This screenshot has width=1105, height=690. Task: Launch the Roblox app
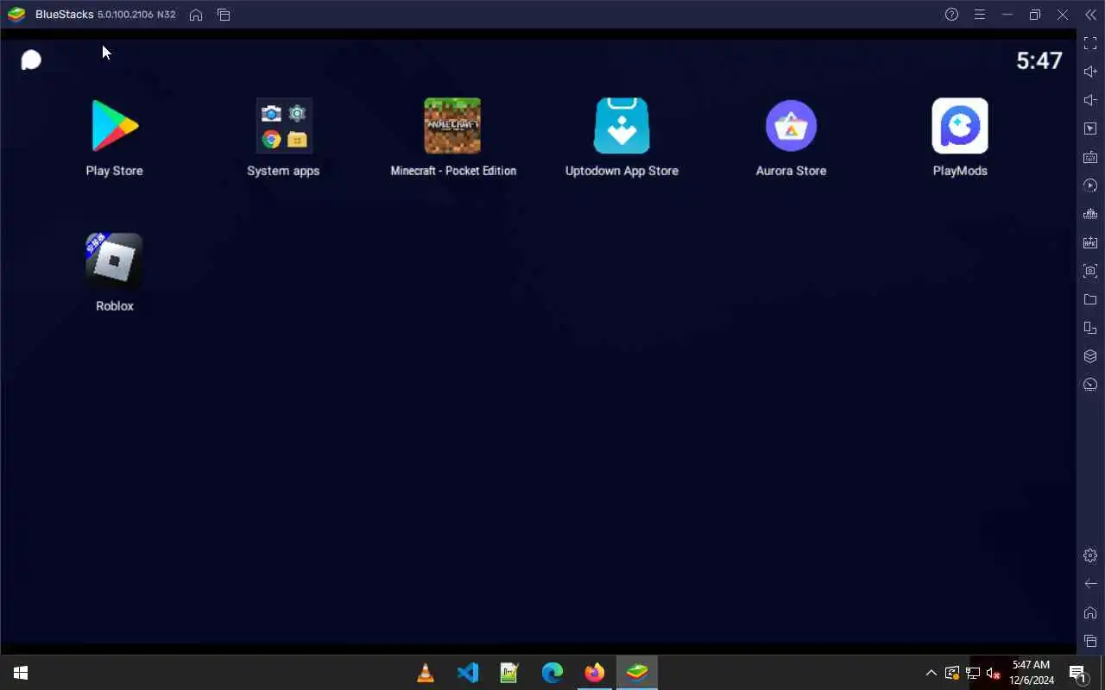pyautogui.click(x=115, y=261)
